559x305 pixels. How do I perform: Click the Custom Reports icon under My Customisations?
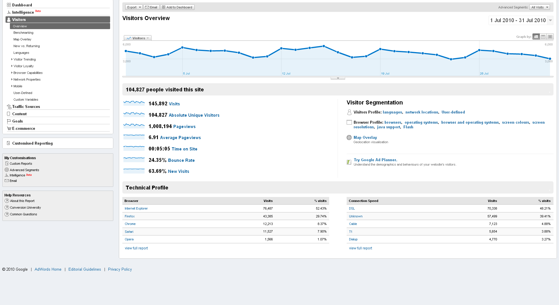point(7,164)
